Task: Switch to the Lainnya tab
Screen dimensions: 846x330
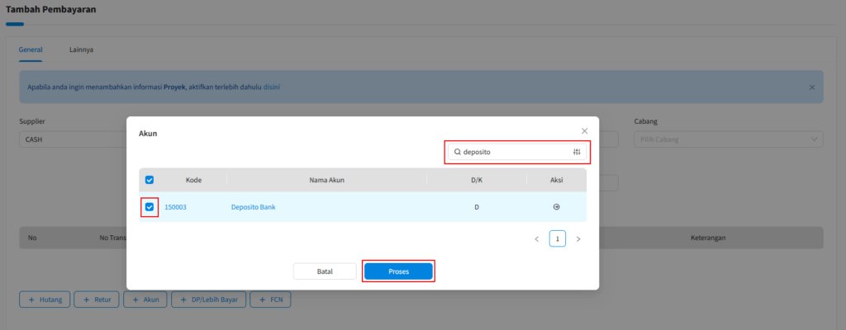Action: [81, 49]
